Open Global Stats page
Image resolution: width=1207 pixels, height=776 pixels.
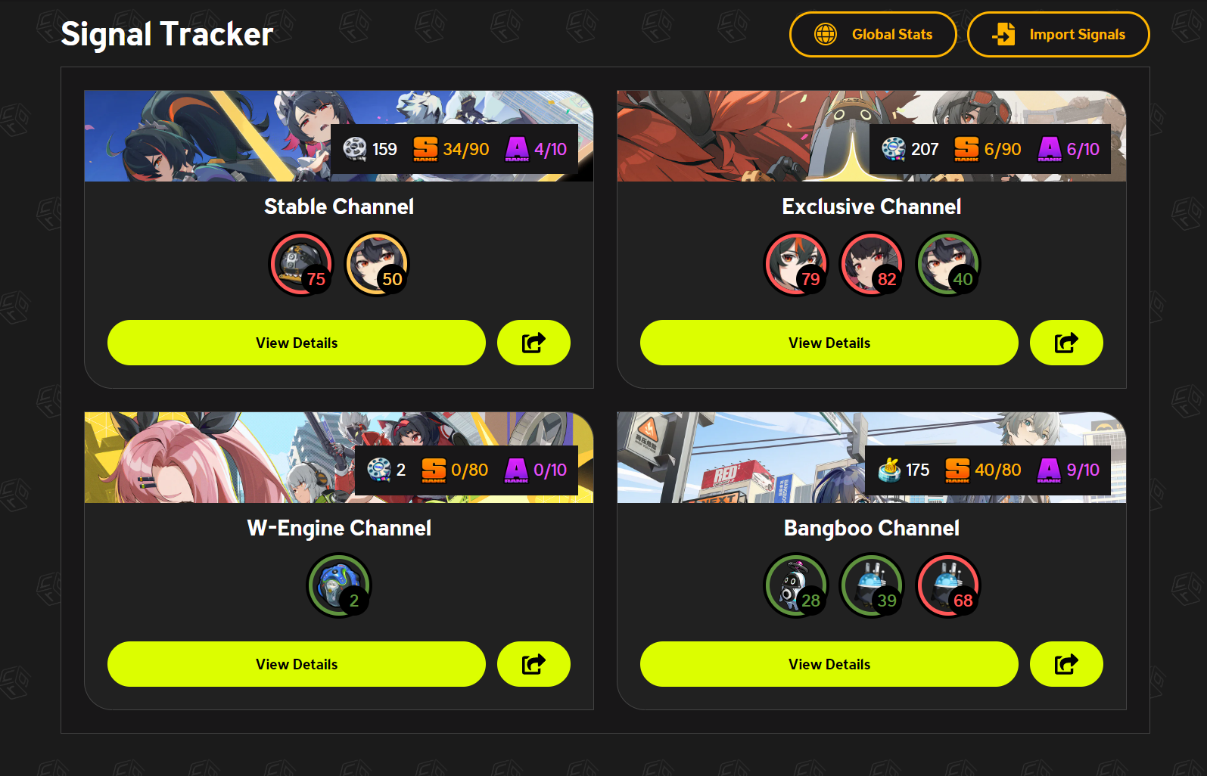pyautogui.click(x=873, y=34)
